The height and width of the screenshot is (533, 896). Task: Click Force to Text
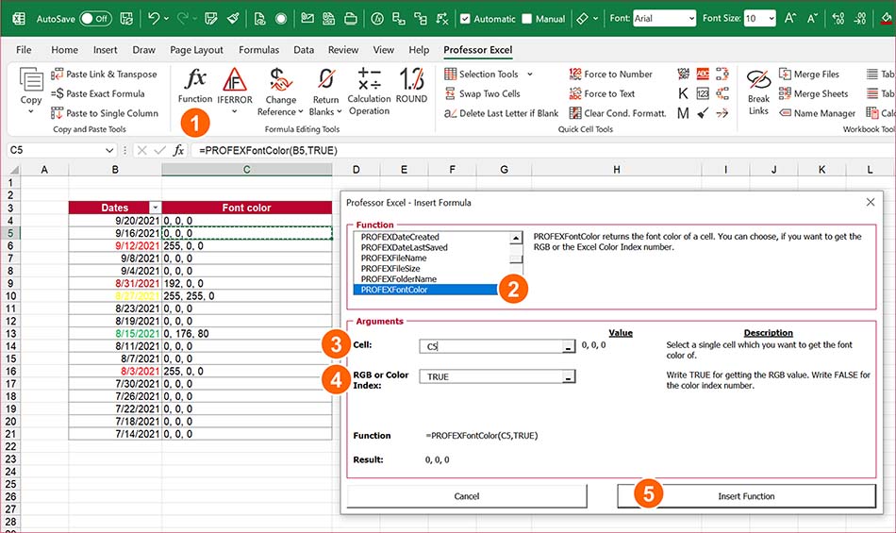click(x=603, y=93)
